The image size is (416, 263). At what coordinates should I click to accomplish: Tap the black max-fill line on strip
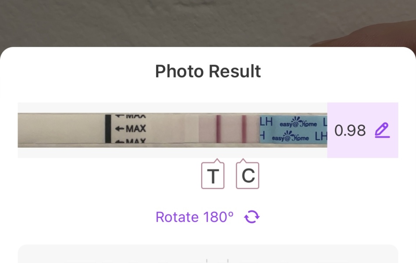108,129
